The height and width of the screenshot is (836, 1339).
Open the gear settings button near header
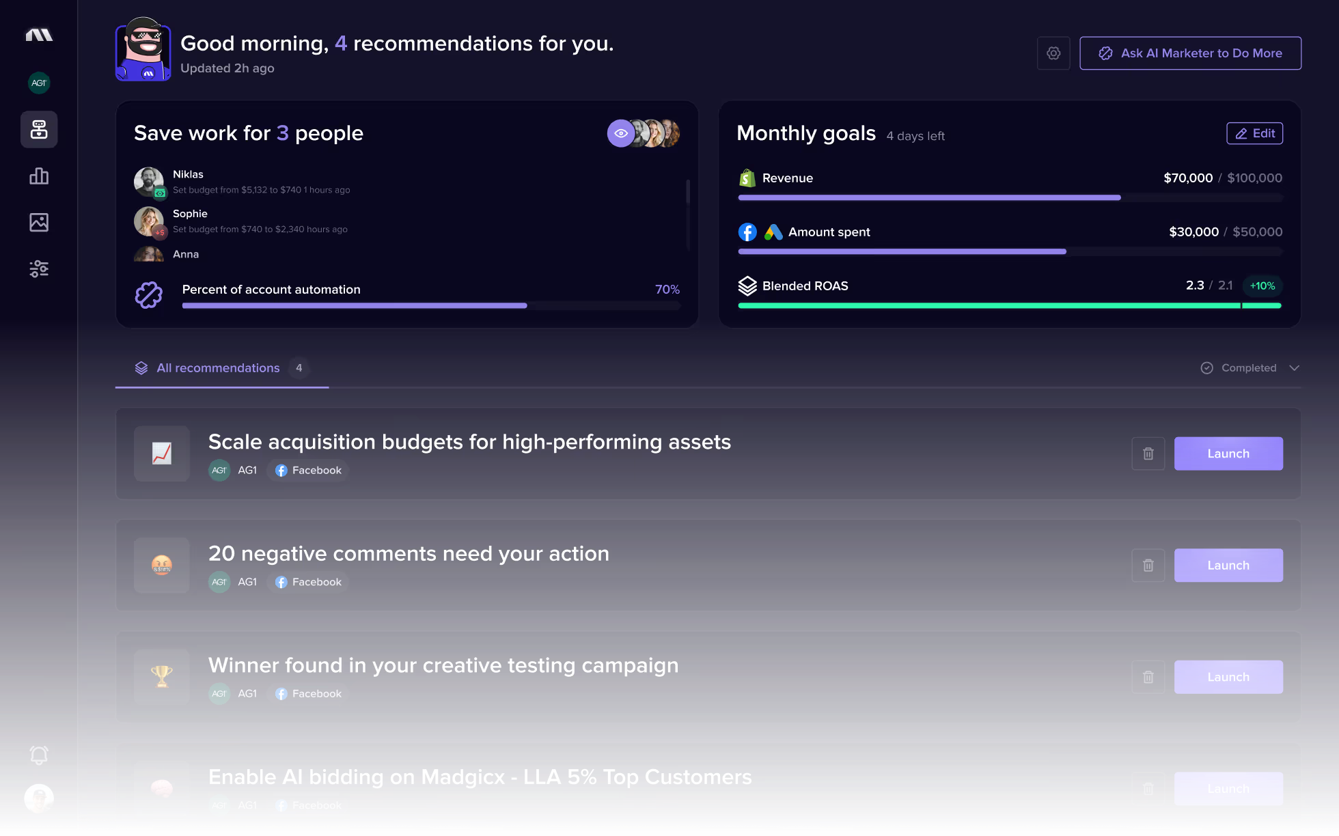[x=1053, y=53]
